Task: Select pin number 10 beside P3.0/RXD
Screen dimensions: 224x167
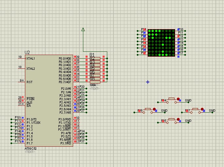Action: 78,118
